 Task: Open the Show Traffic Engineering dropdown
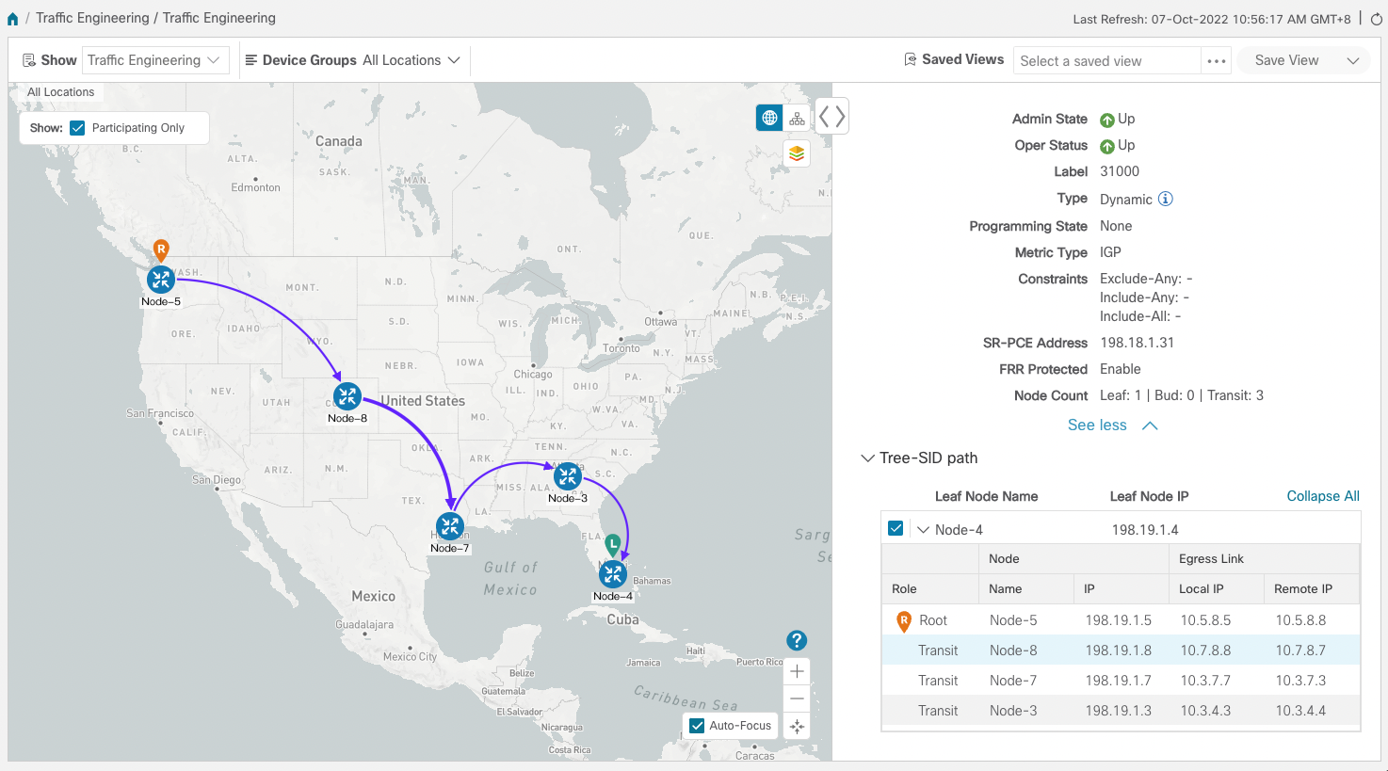153,60
